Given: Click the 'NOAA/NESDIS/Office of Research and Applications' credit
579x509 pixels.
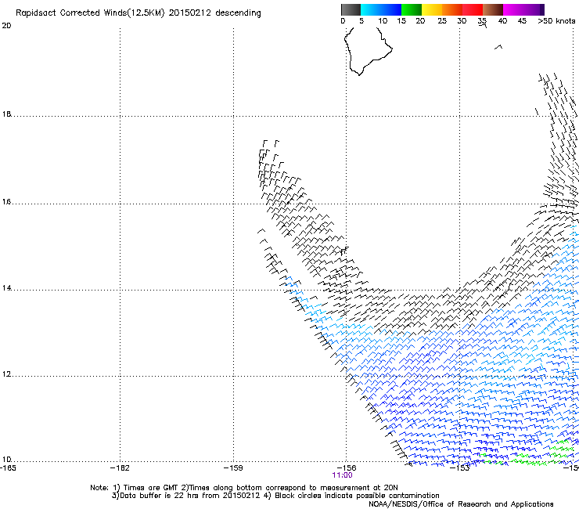Looking at the screenshot, I should (461, 504).
